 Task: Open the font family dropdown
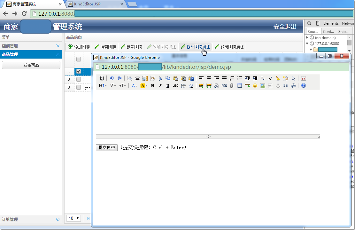[x=113, y=86]
